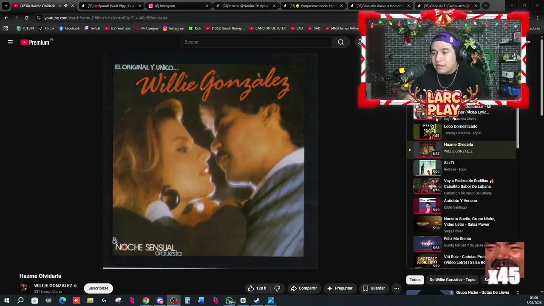This screenshot has height=306, width=544.
Task: Click the Guardar save button
Action: click(374, 288)
